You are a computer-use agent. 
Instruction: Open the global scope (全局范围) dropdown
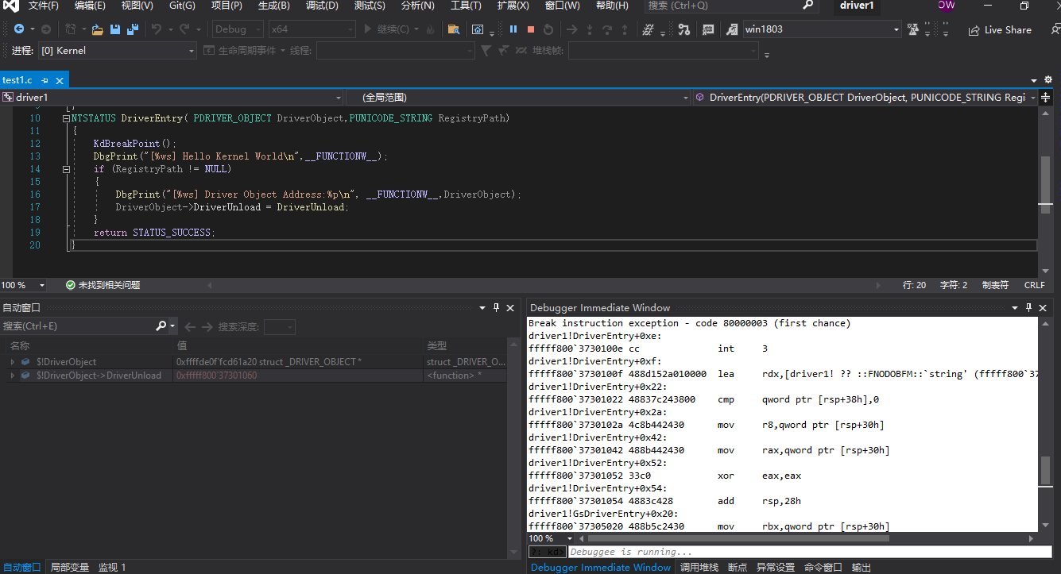[519, 98]
